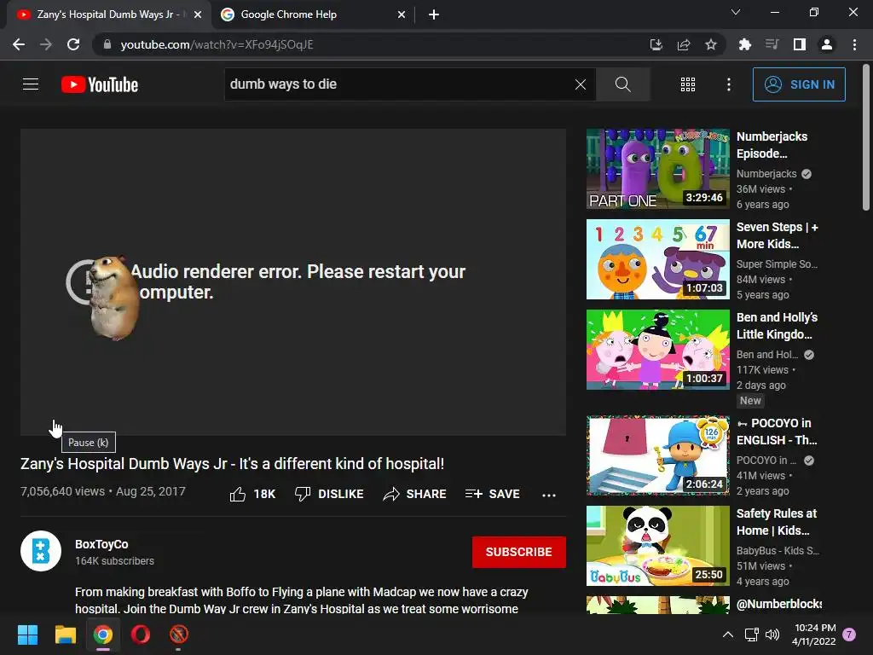Open volume control in system tray

coord(772,635)
